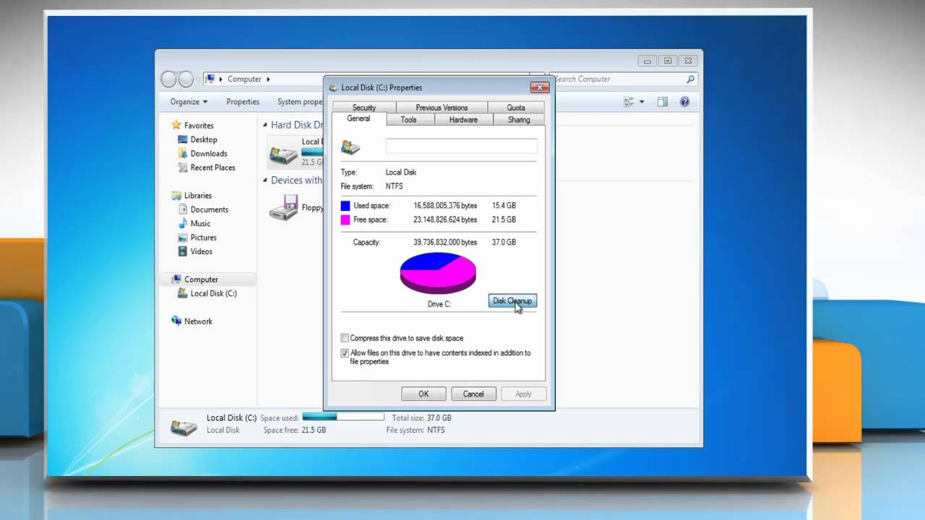This screenshot has height=520, width=925.
Task: Open Desktop in Favorites
Action: click(x=204, y=139)
